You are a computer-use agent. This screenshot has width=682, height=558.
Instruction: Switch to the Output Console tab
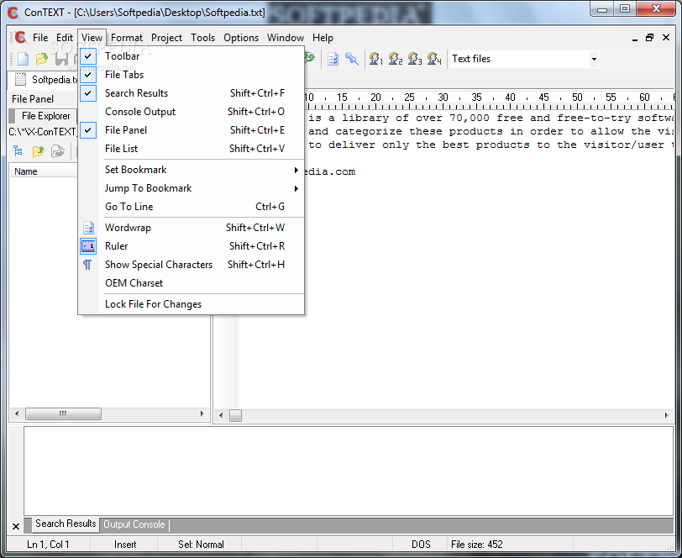(134, 524)
